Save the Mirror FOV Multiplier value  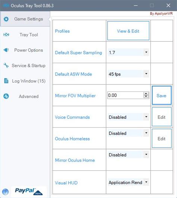tap(161, 95)
